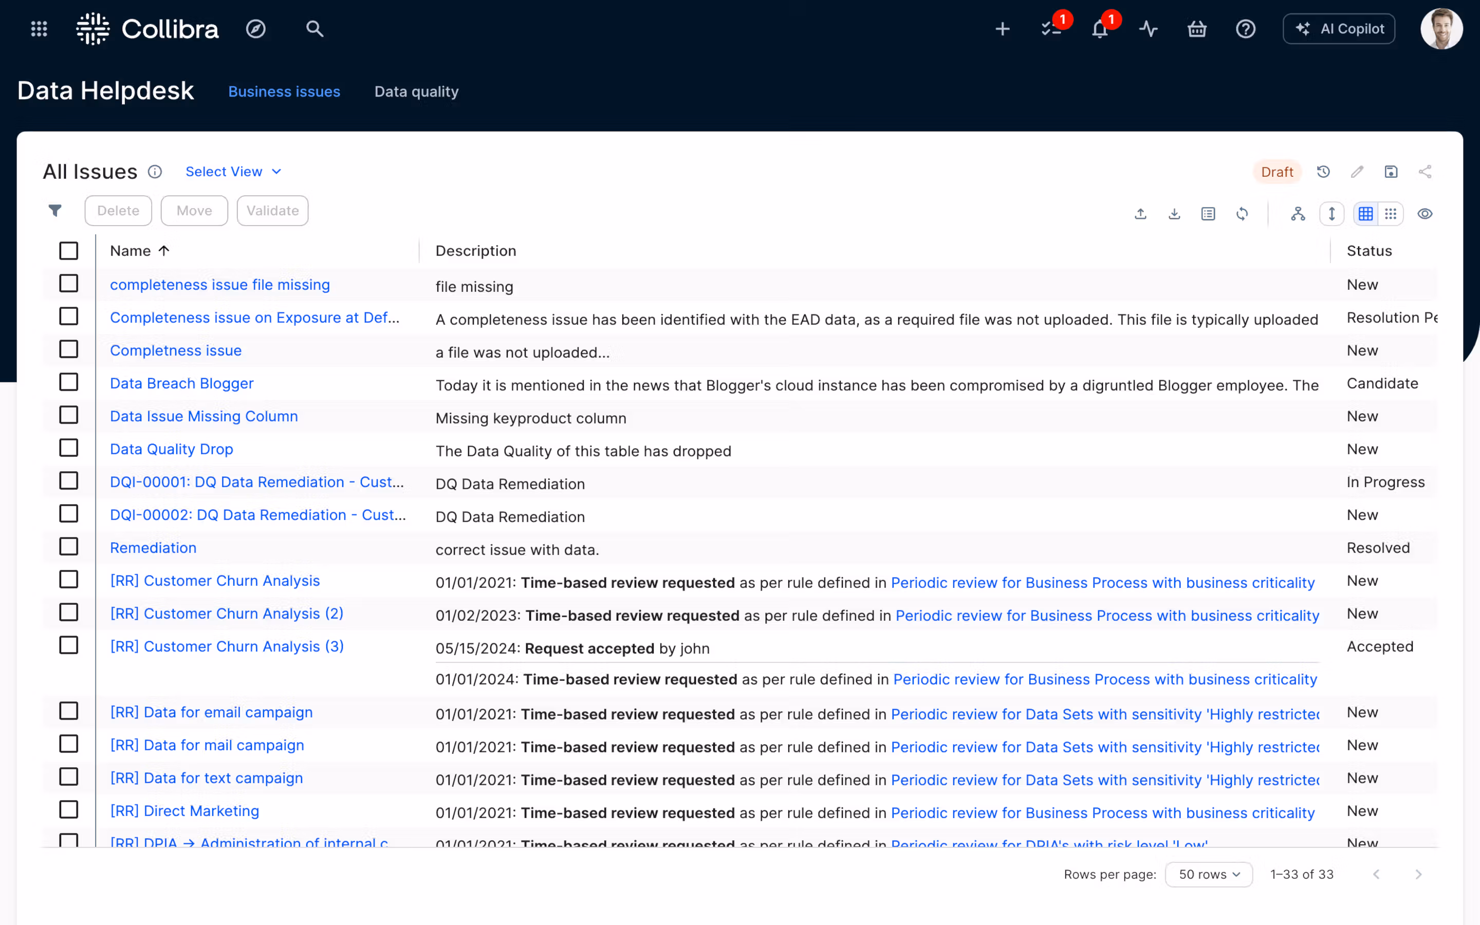Open the hierarchy view icon
Viewport: 1480px width, 925px height.
click(1298, 213)
